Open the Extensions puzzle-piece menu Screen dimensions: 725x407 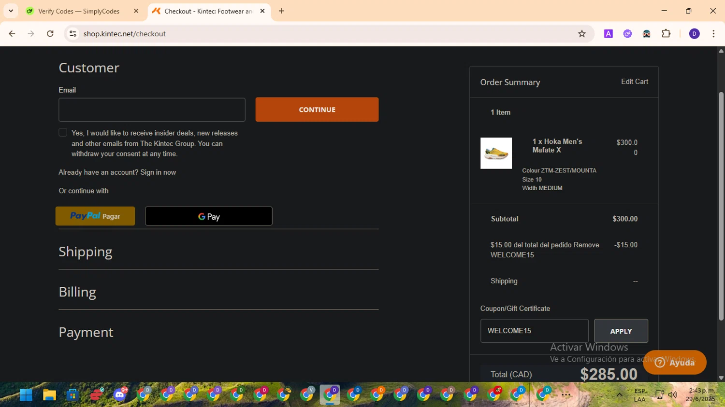click(x=666, y=34)
